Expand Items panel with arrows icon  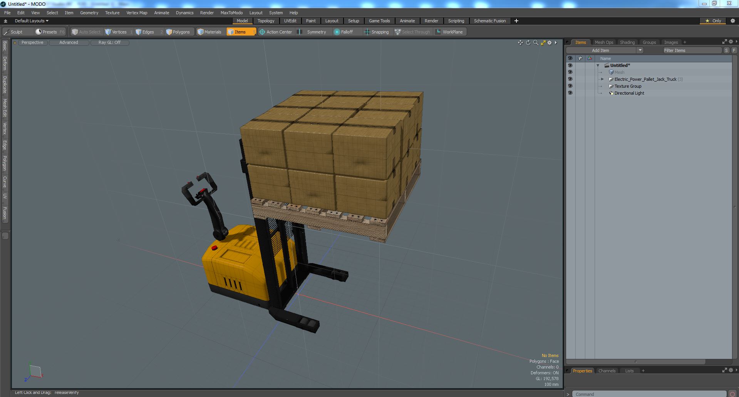click(x=724, y=42)
